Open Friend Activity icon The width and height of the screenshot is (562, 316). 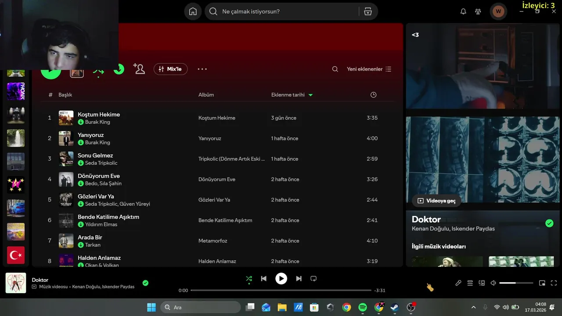point(478,11)
